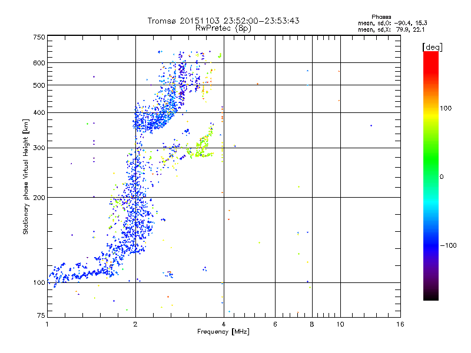The width and height of the screenshot is (471, 353).
Task: Click the '100' height axis tick label
Action: (x=39, y=282)
